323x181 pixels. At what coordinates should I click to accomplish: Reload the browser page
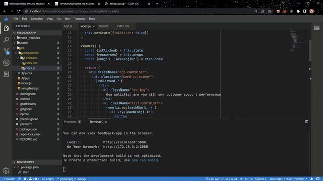(18, 11)
